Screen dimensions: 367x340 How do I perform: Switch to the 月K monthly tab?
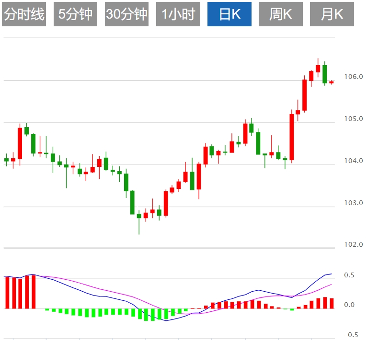(x=332, y=14)
